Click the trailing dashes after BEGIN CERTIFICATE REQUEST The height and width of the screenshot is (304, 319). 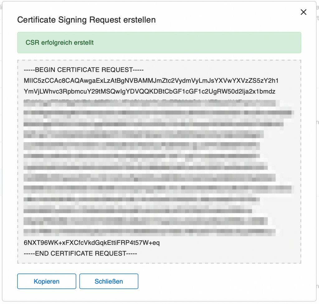pos(138,70)
